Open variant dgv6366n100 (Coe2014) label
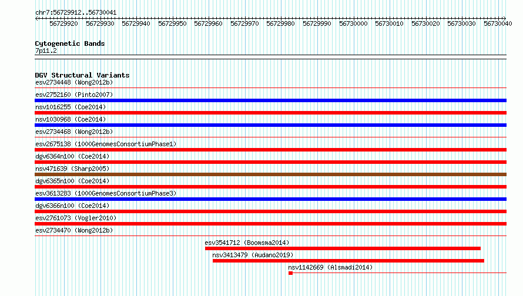Screen dimensions: 523x296 pyautogui.click(x=72, y=206)
